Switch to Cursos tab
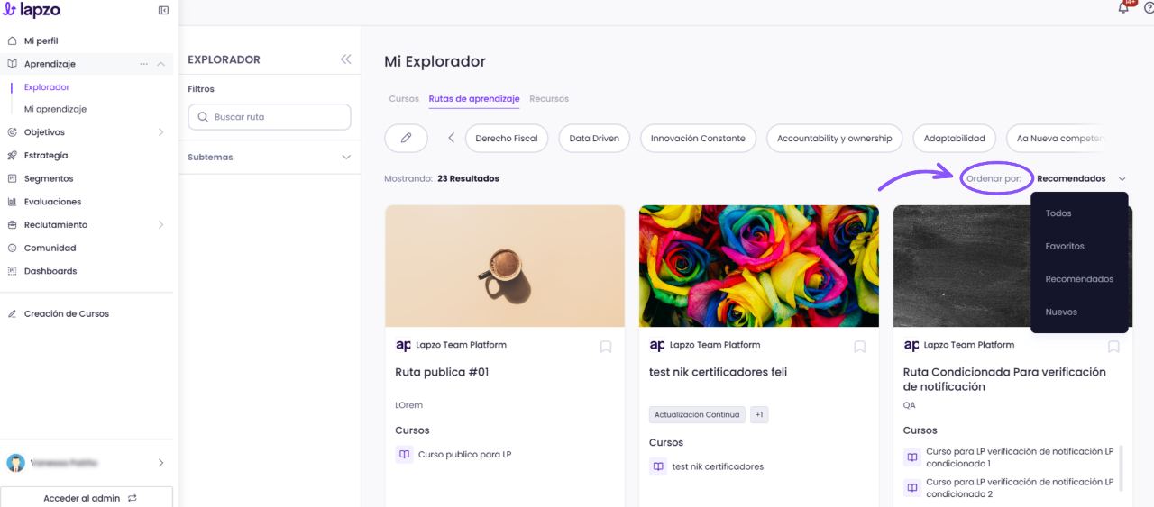The image size is (1154, 507). point(404,99)
